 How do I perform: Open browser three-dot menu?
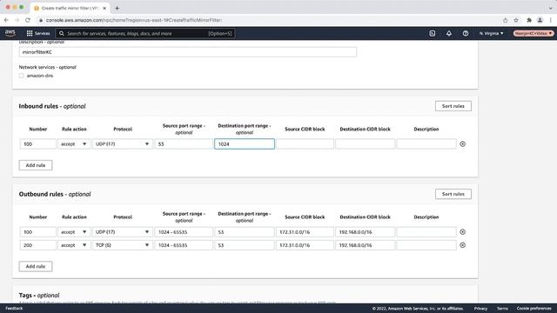point(551,20)
